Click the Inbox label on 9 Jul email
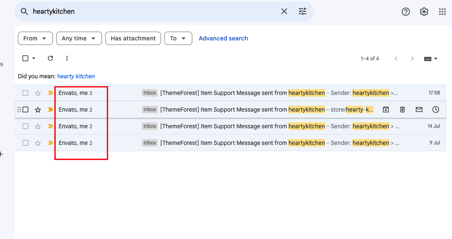 coord(149,143)
